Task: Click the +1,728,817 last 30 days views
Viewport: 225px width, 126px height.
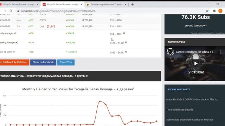Action: pyautogui.click(x=71, y=52)
